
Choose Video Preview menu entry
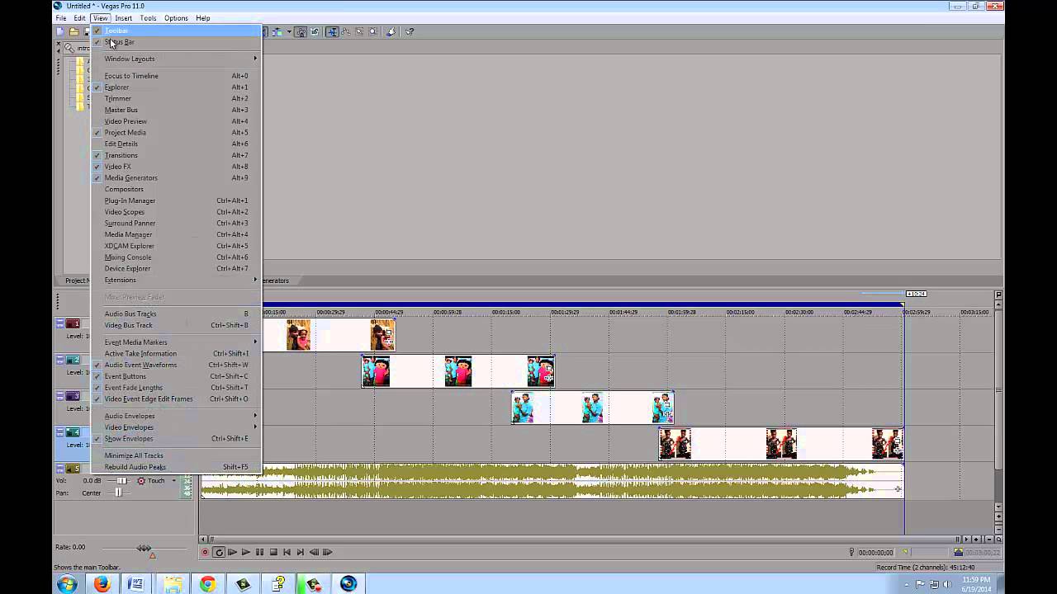tap(177, 121)
